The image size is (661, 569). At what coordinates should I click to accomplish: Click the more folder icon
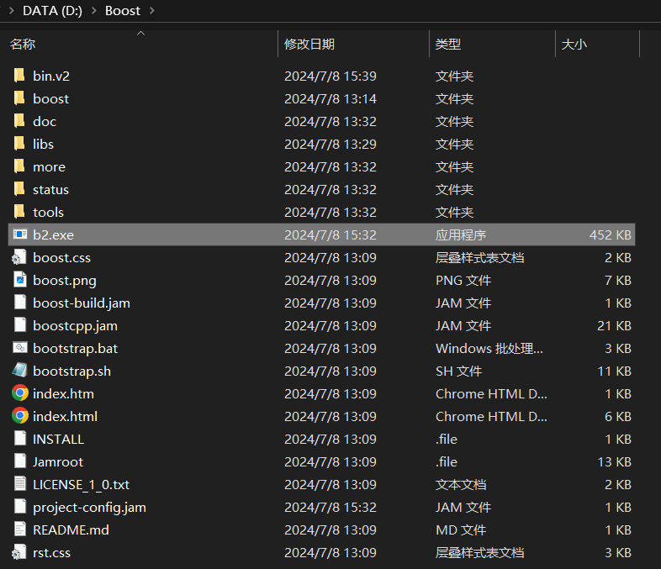19,166
